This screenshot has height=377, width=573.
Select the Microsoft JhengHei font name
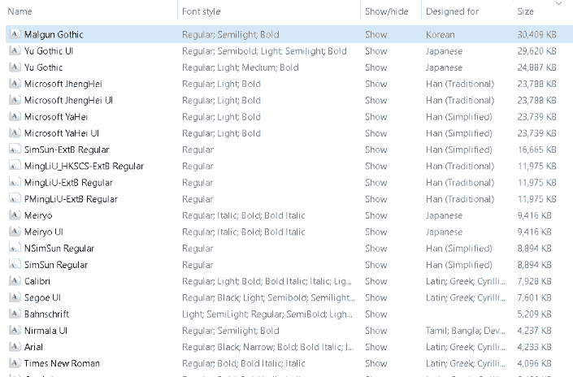point(63,84)
